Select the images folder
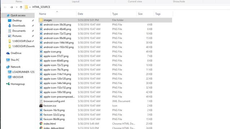 click(105, 20)
